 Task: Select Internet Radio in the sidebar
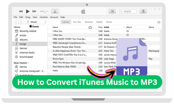click(30, 52)
